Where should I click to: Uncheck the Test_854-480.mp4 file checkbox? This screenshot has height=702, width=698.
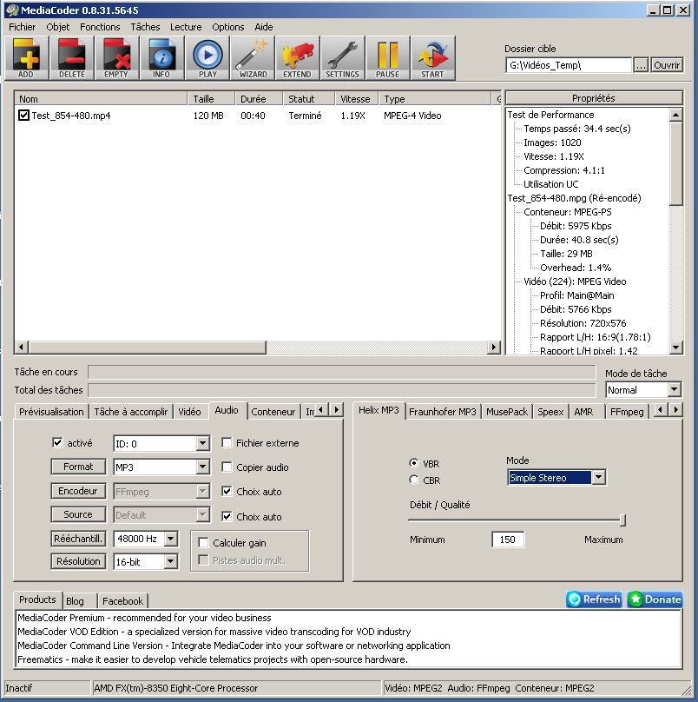click(x=24, y=116)
